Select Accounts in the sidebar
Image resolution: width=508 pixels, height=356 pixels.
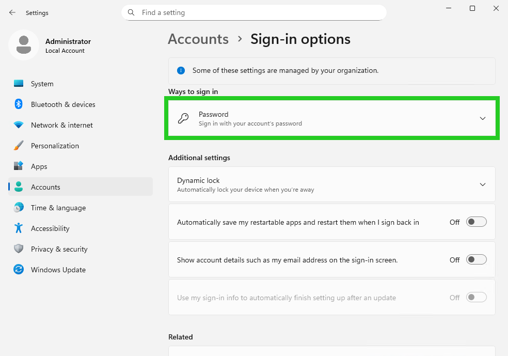click(x=45, y=187)
